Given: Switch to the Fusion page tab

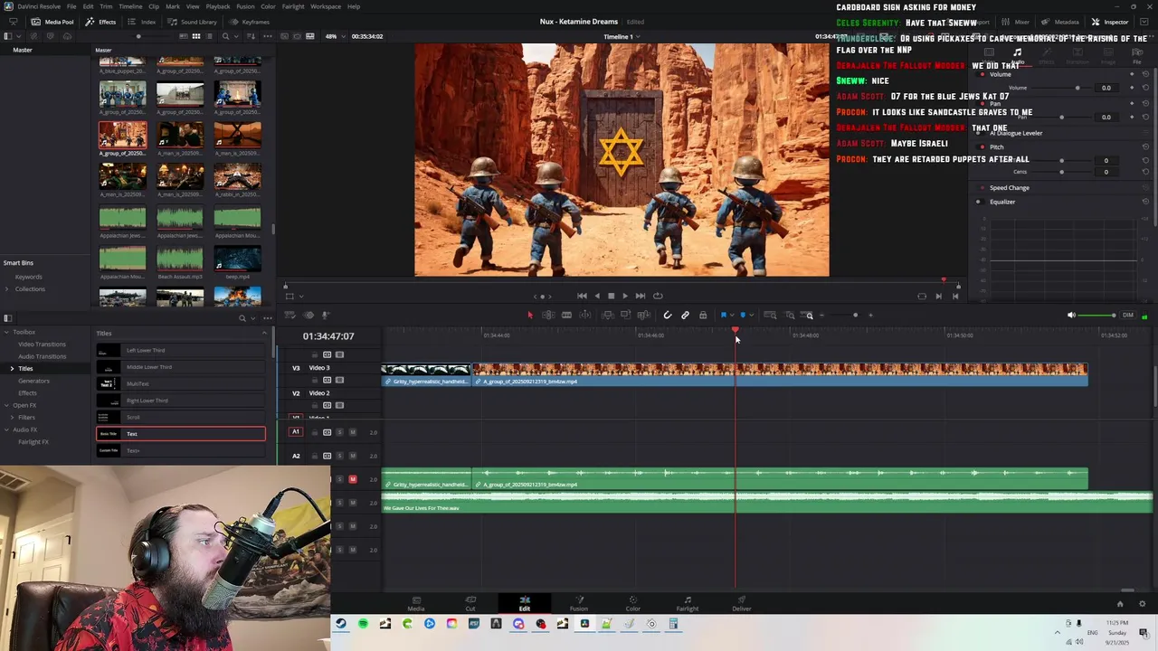Looking at the screenshot, I should [579, 603].
